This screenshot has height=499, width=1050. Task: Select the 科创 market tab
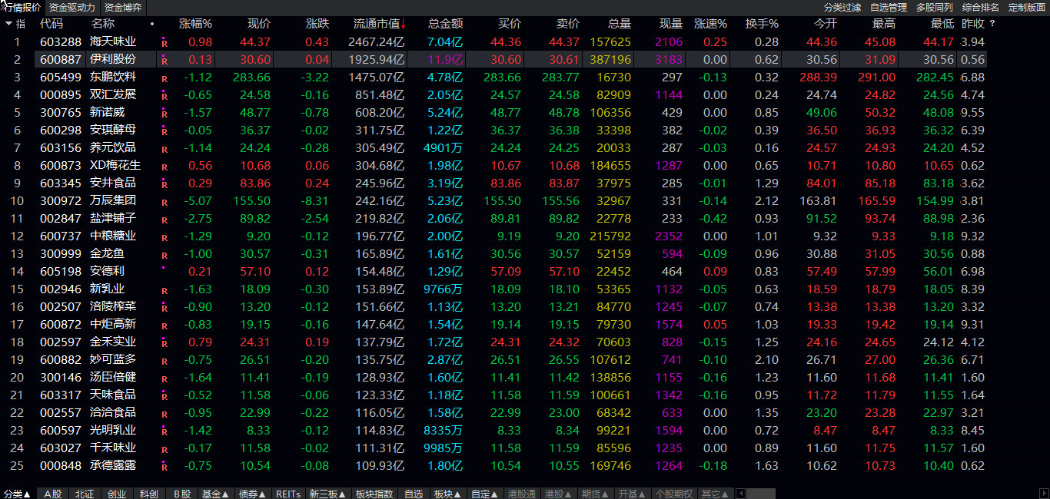[x=148, y=494]
